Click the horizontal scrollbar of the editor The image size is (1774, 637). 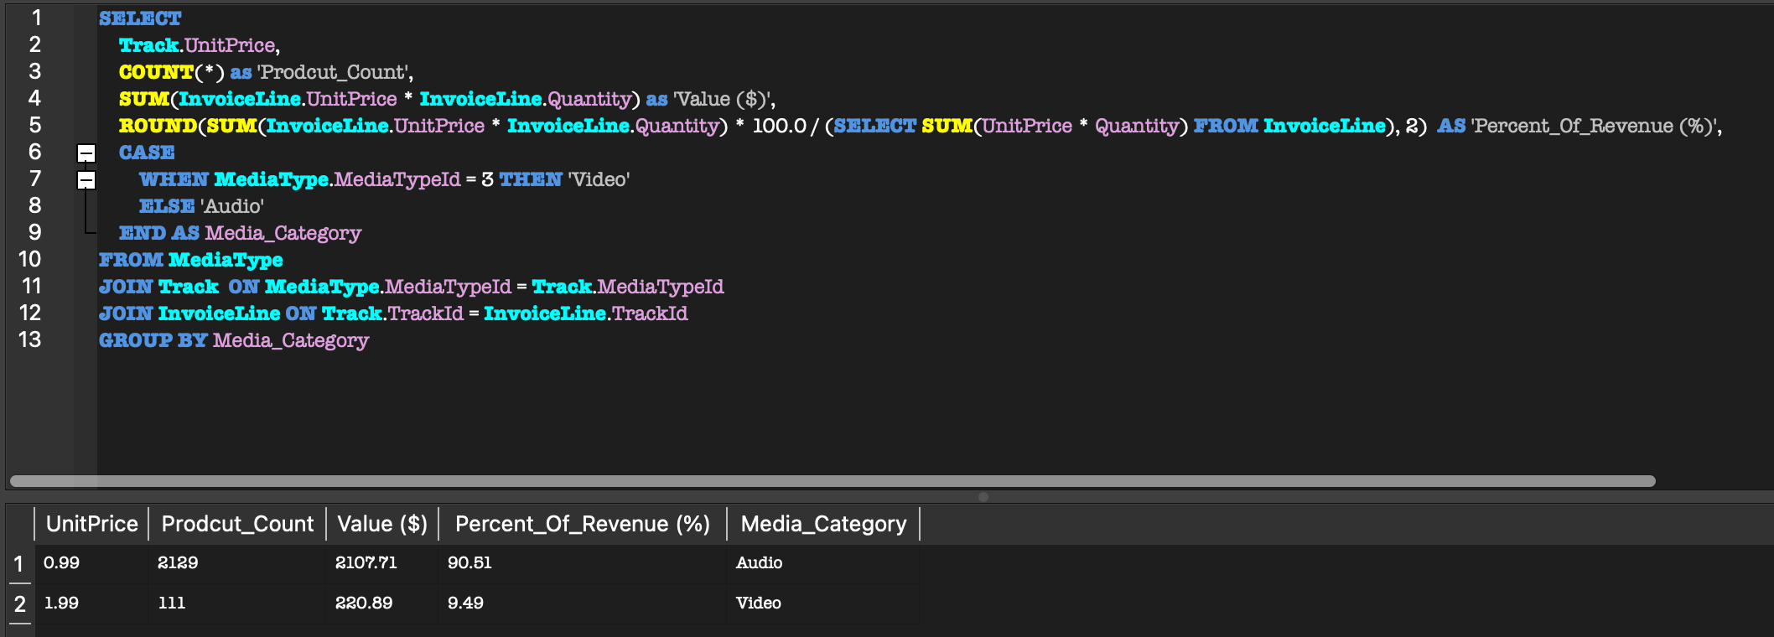[x=833, y=481]
